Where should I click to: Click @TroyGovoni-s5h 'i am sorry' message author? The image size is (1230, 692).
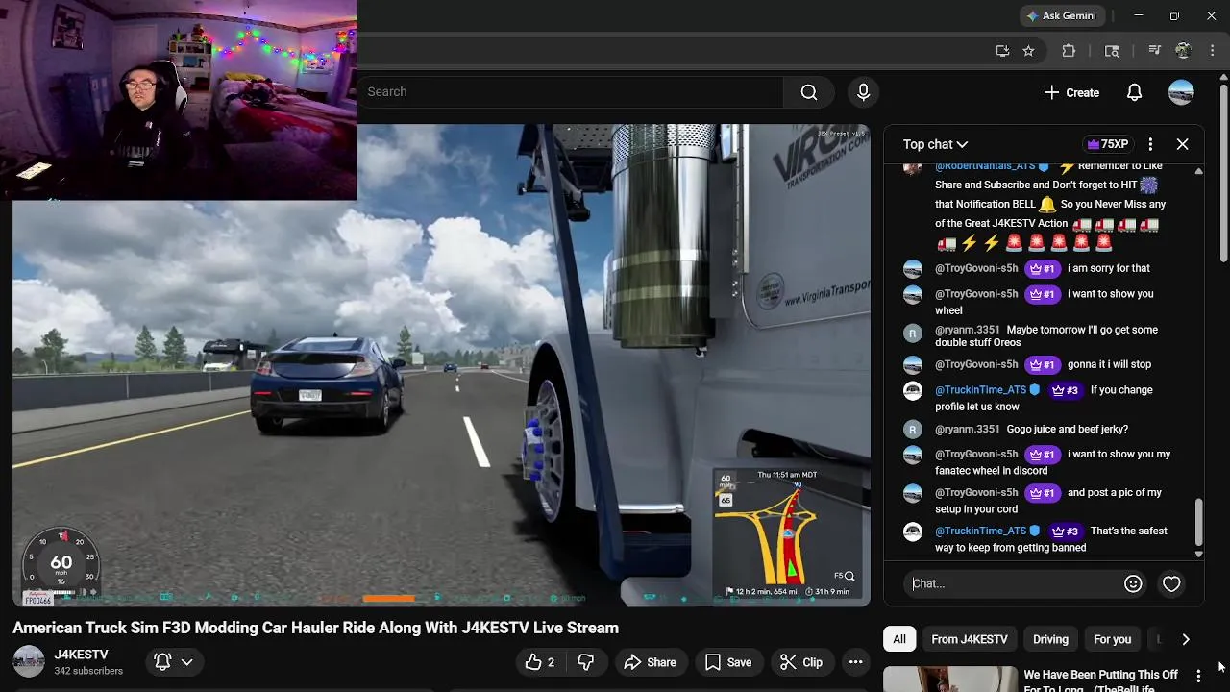pyautogui.click(x=976, y=268)
